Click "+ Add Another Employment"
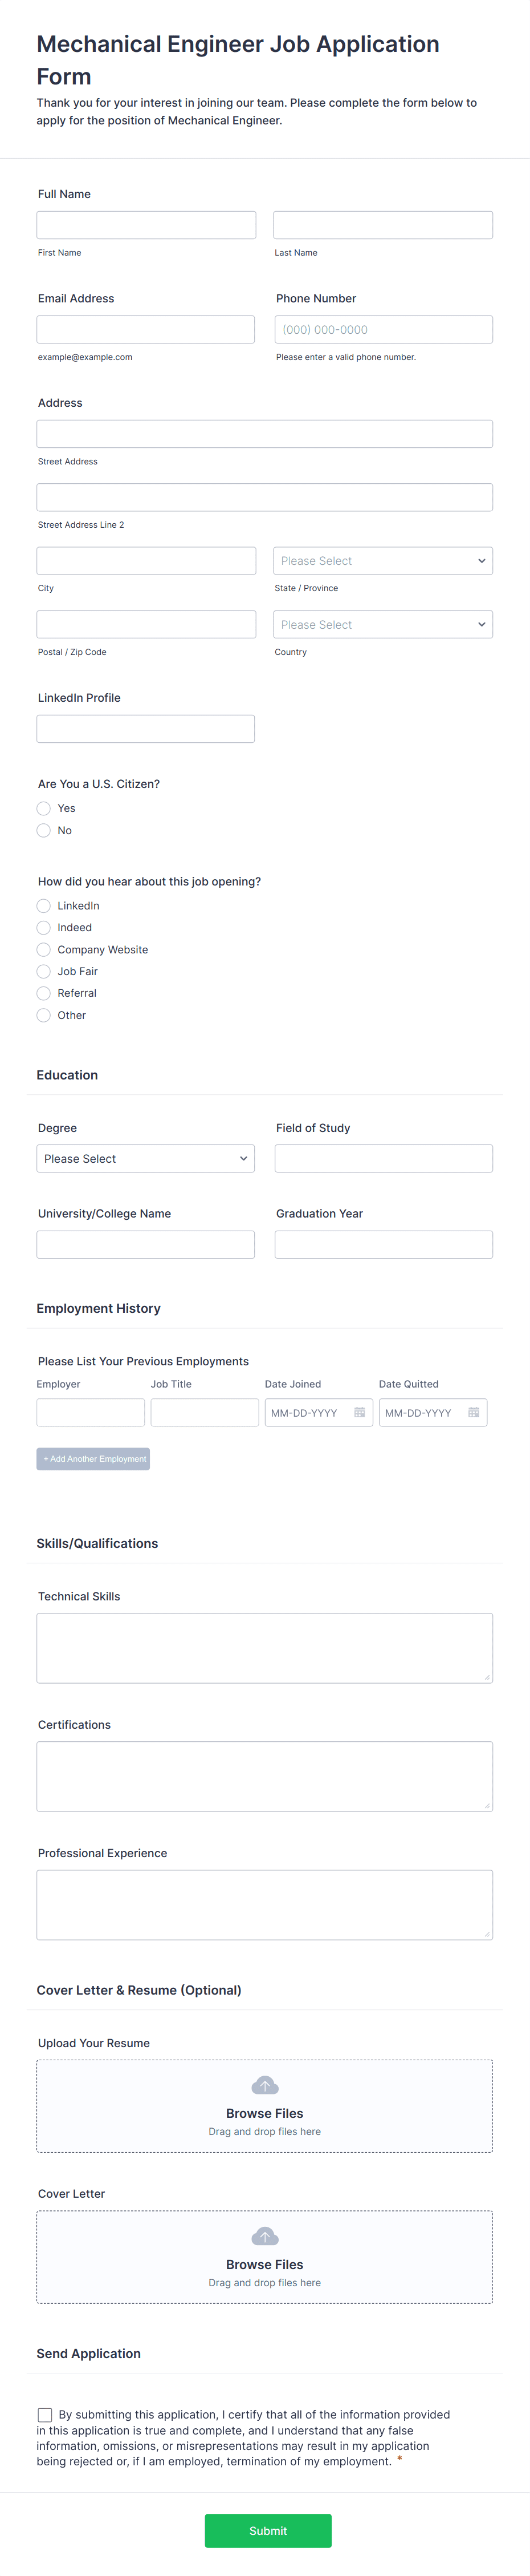Image resolution: width=530 pixels, height=2576 pixels. pyautogui.click(x=93, y=1458)
